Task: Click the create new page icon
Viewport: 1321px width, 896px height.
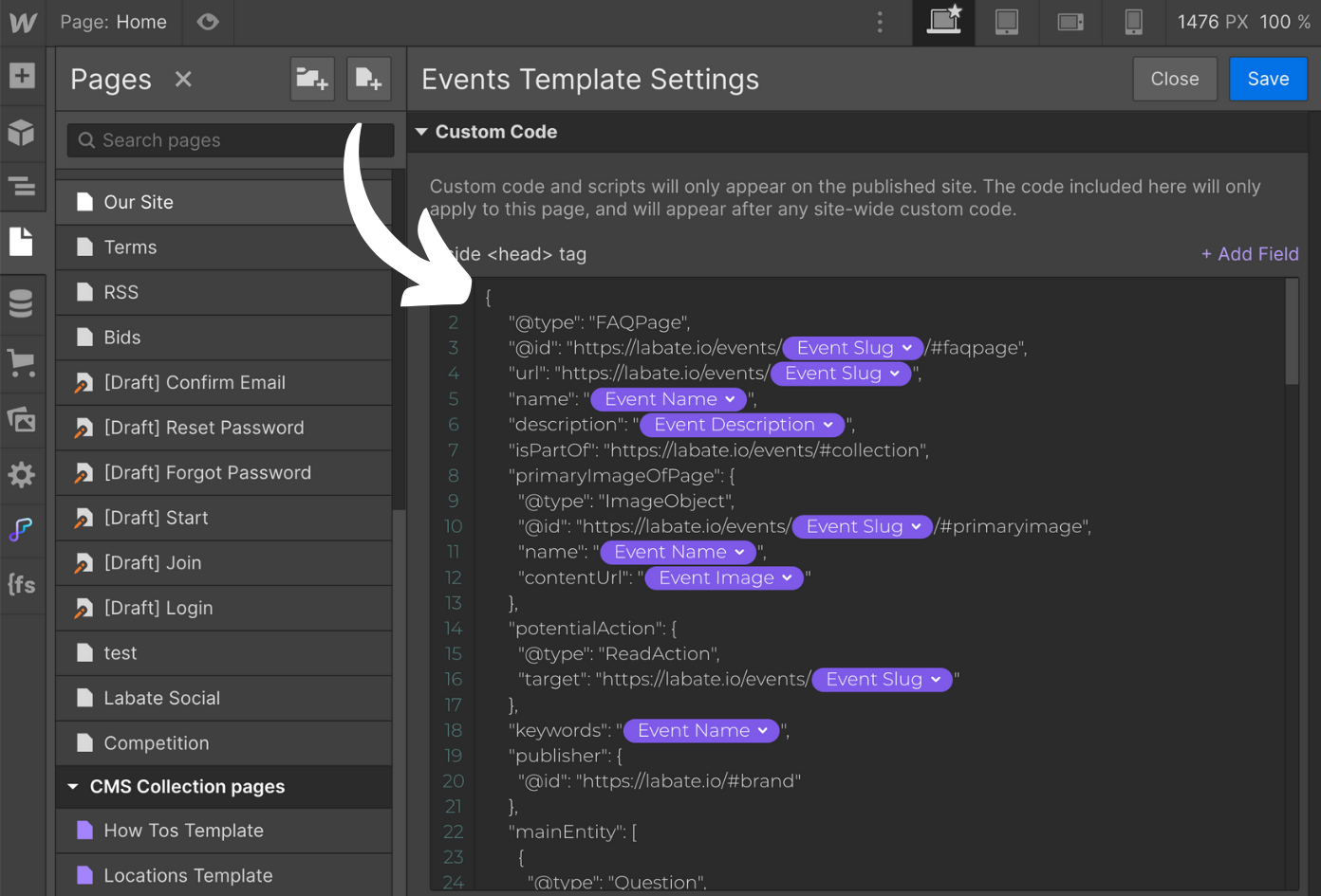Action: point(368,80)
